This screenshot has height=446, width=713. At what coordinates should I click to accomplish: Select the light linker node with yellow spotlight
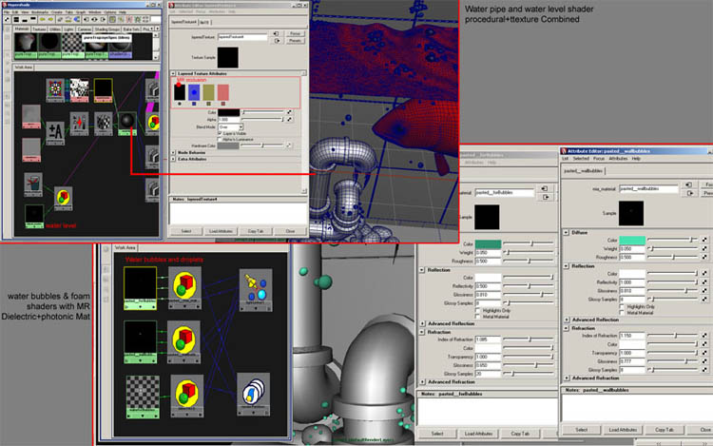(256, 290)
